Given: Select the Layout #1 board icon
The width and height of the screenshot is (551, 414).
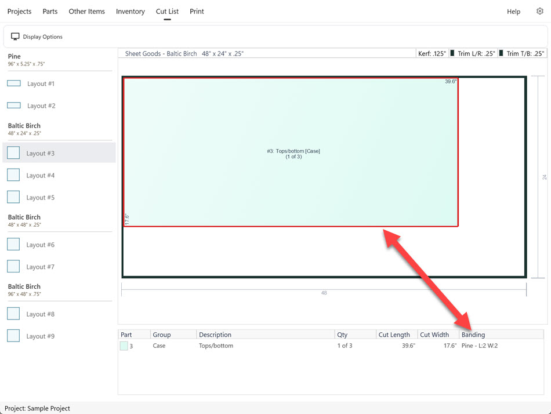Looking at the screenshot, I should pyautogui.click(x=14, y=83).
